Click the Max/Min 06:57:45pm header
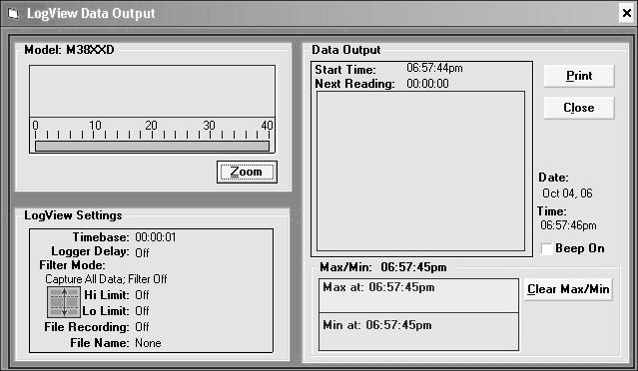Image resolution: width=638 pixels, height=371 pixels. tap(382, 267)
